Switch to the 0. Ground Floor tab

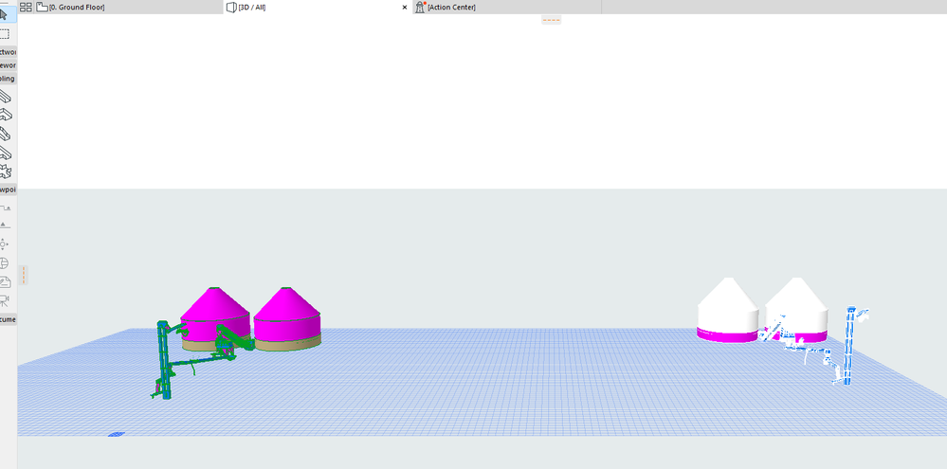(x=128, y=8)
